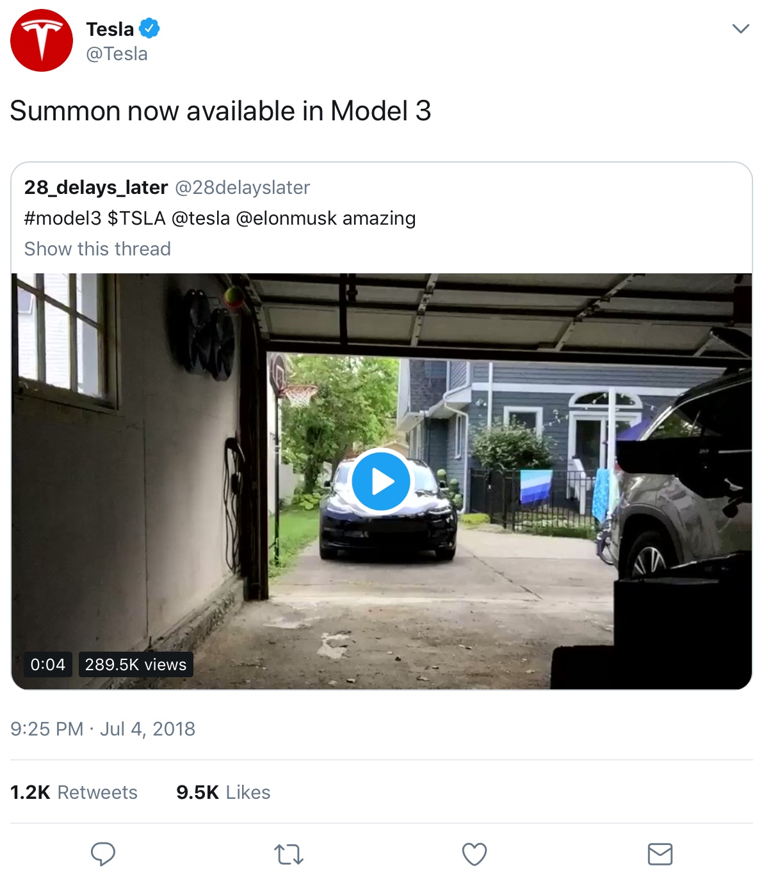View the 1.2K Retweets list
The image size is (764, 884).
coord(74,792)
